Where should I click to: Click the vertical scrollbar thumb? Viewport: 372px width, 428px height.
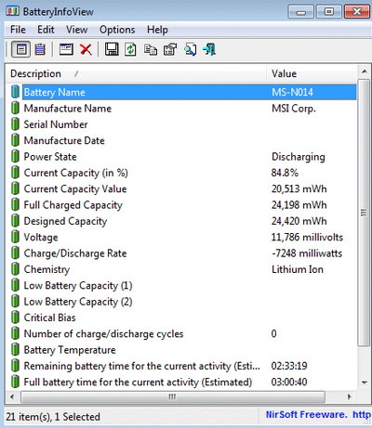(x=364, y=213)
